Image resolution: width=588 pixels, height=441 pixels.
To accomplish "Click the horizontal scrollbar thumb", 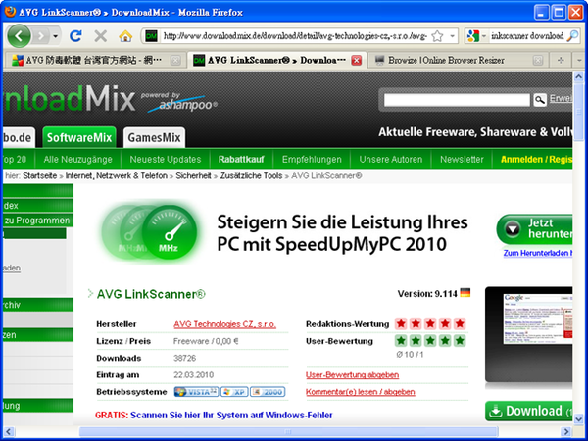I will tap(288, 431).
